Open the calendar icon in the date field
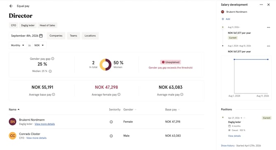Screen dimensions: 276x150 click(41, 36)
